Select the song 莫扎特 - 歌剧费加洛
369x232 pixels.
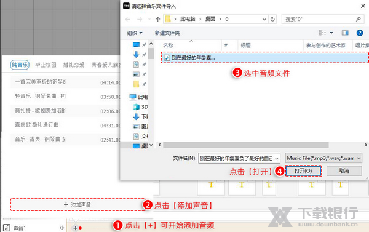[x=65, y=111]
